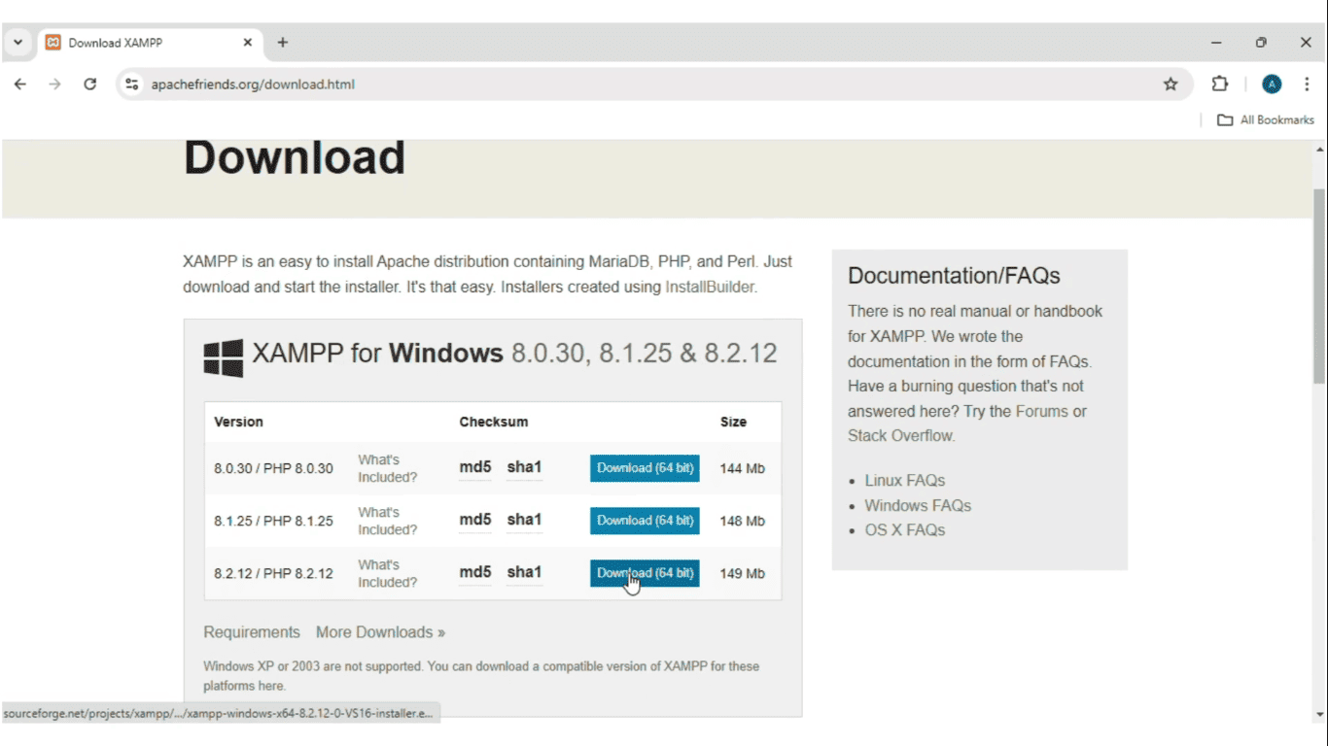The height and width of the screenshot is (746, 1328).
Task: Show sha1 checksum for 8.2.12
Action: point(524,573)
